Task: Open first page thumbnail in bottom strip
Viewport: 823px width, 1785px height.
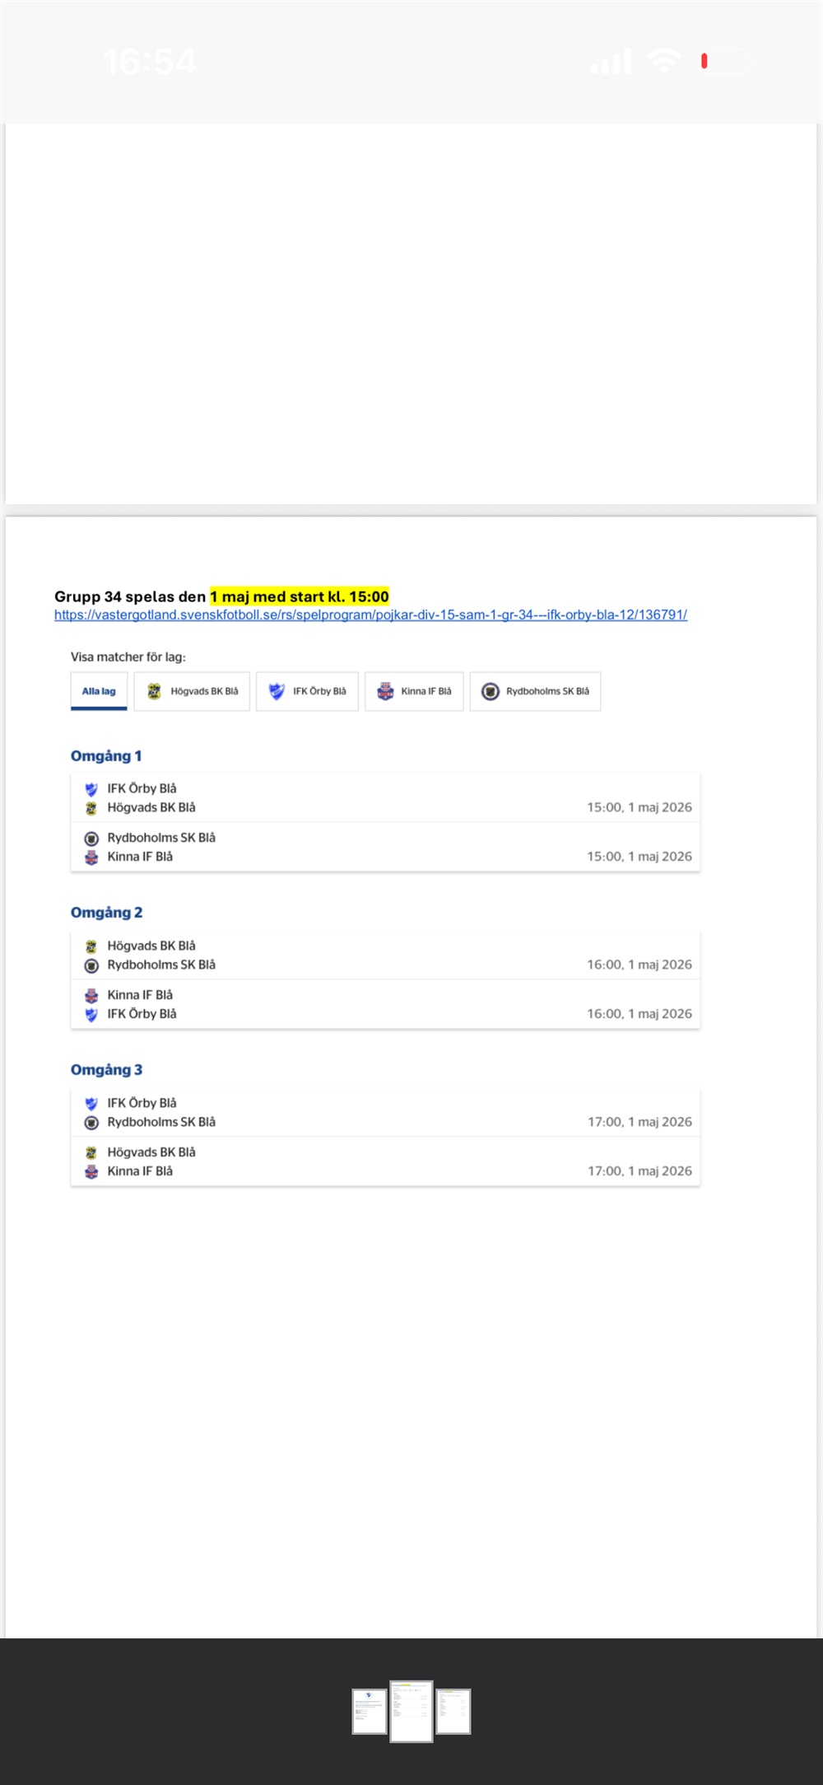Action: click(x=369, y=1711)
